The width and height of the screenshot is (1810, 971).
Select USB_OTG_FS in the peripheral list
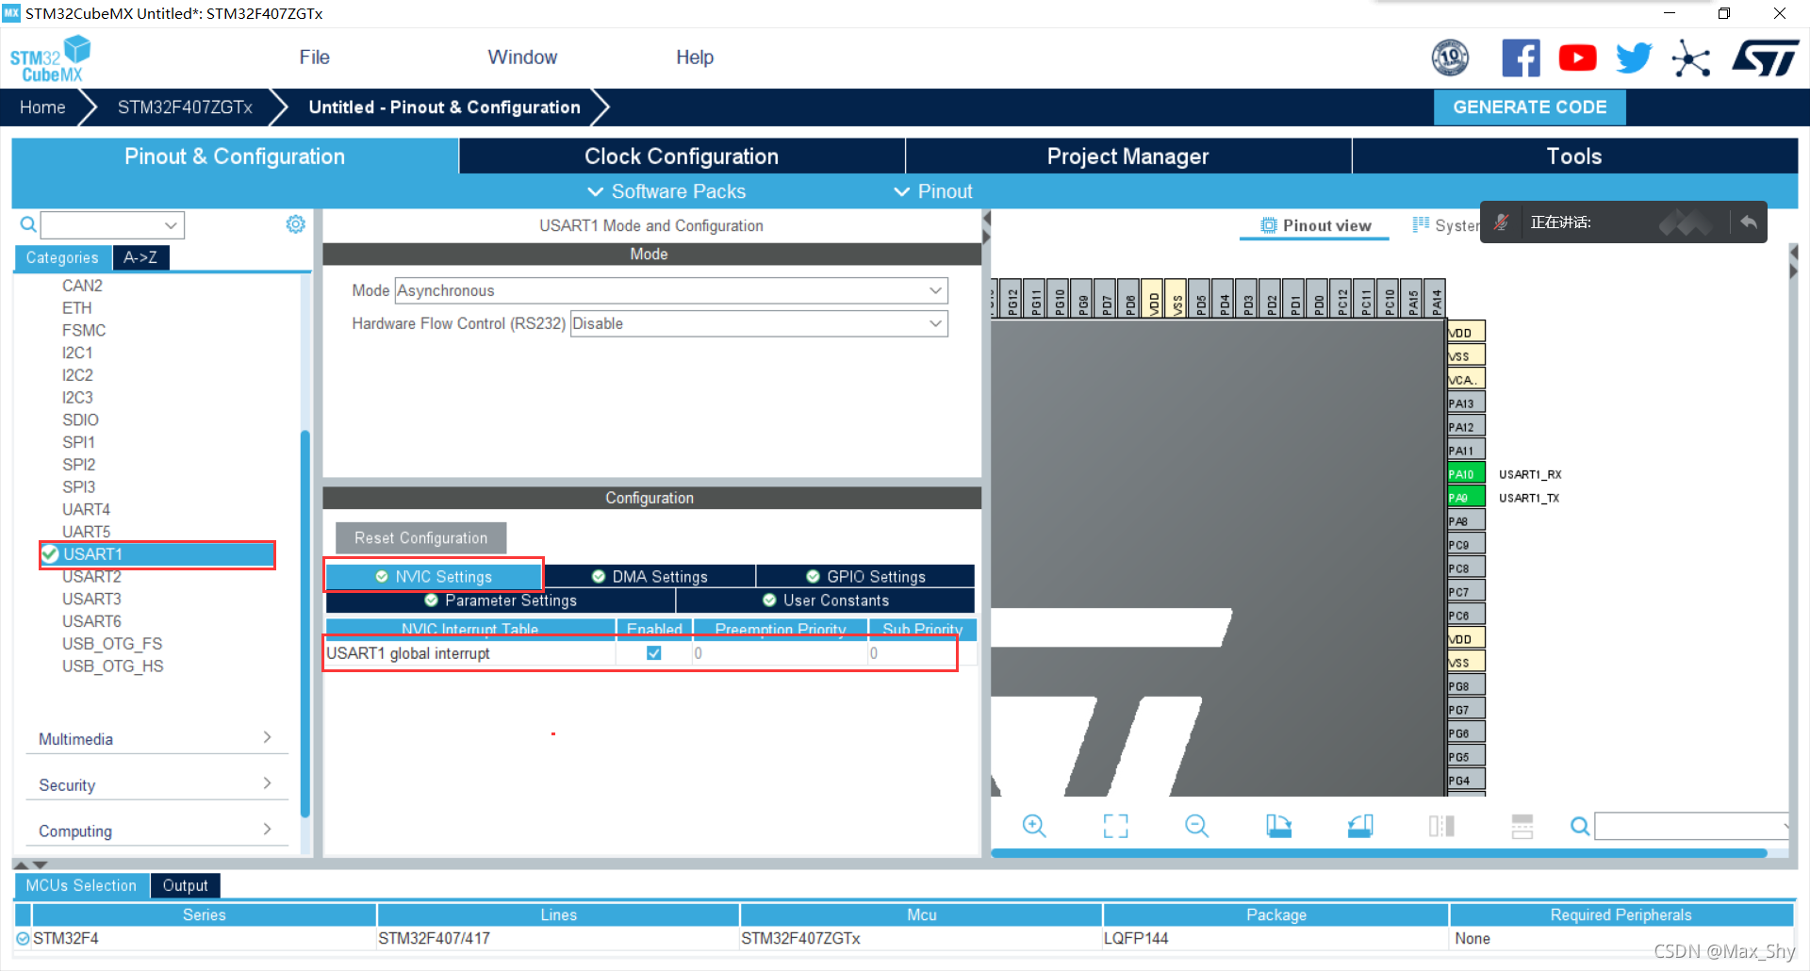click(x=112, y=644)
